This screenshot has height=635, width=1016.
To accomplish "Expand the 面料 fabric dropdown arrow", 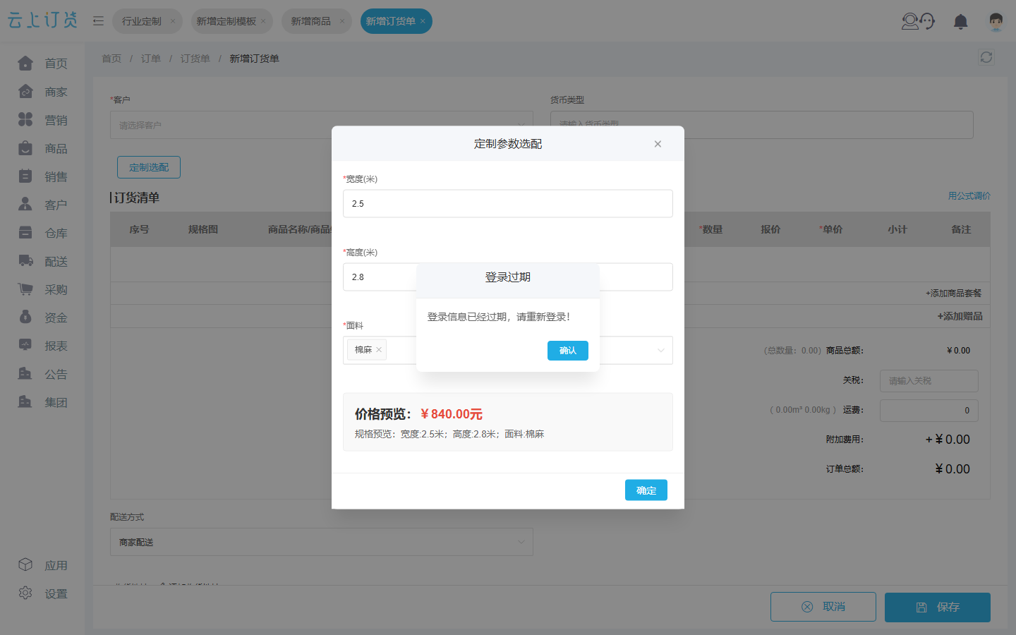I will pyautogui.click(x=661, y=351).
